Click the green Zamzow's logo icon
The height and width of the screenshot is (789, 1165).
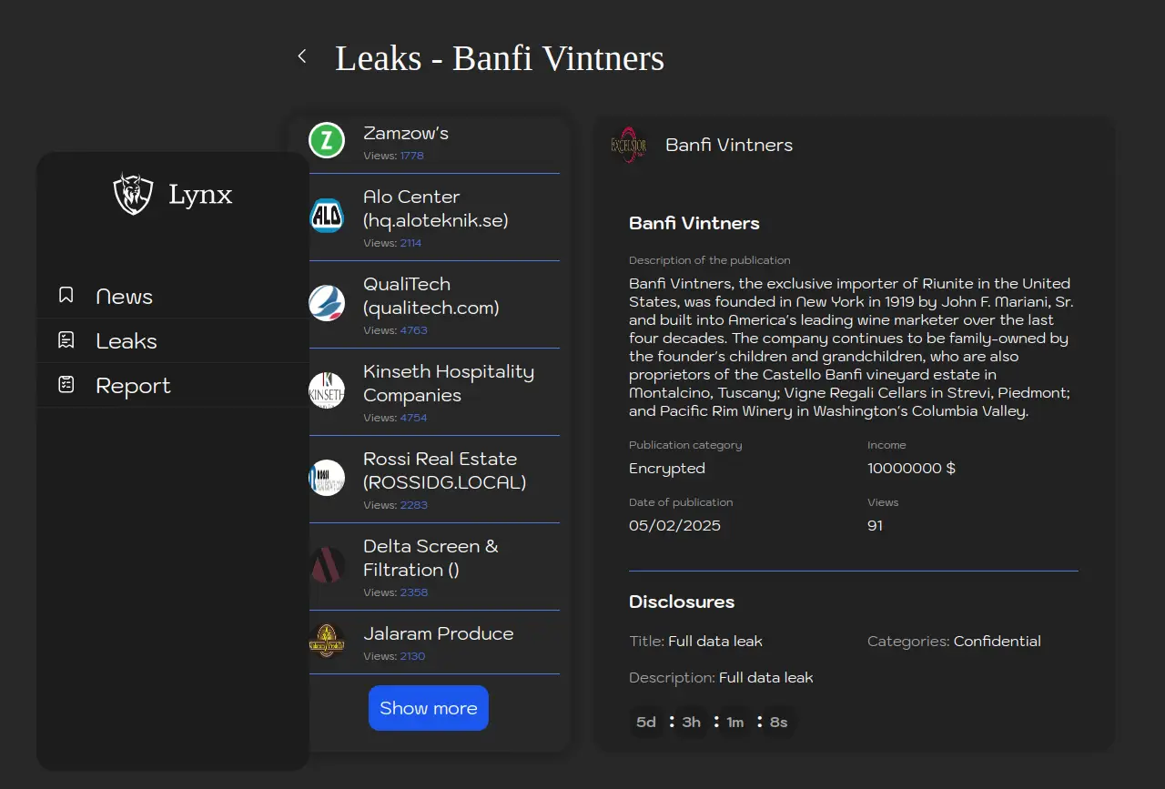327,141
